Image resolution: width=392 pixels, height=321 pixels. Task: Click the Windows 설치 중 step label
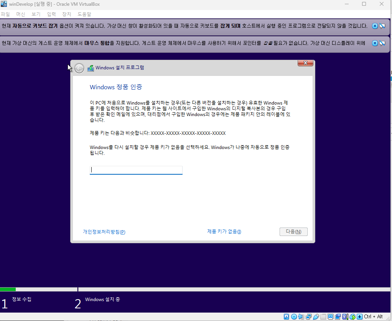[x=102, y=299]
